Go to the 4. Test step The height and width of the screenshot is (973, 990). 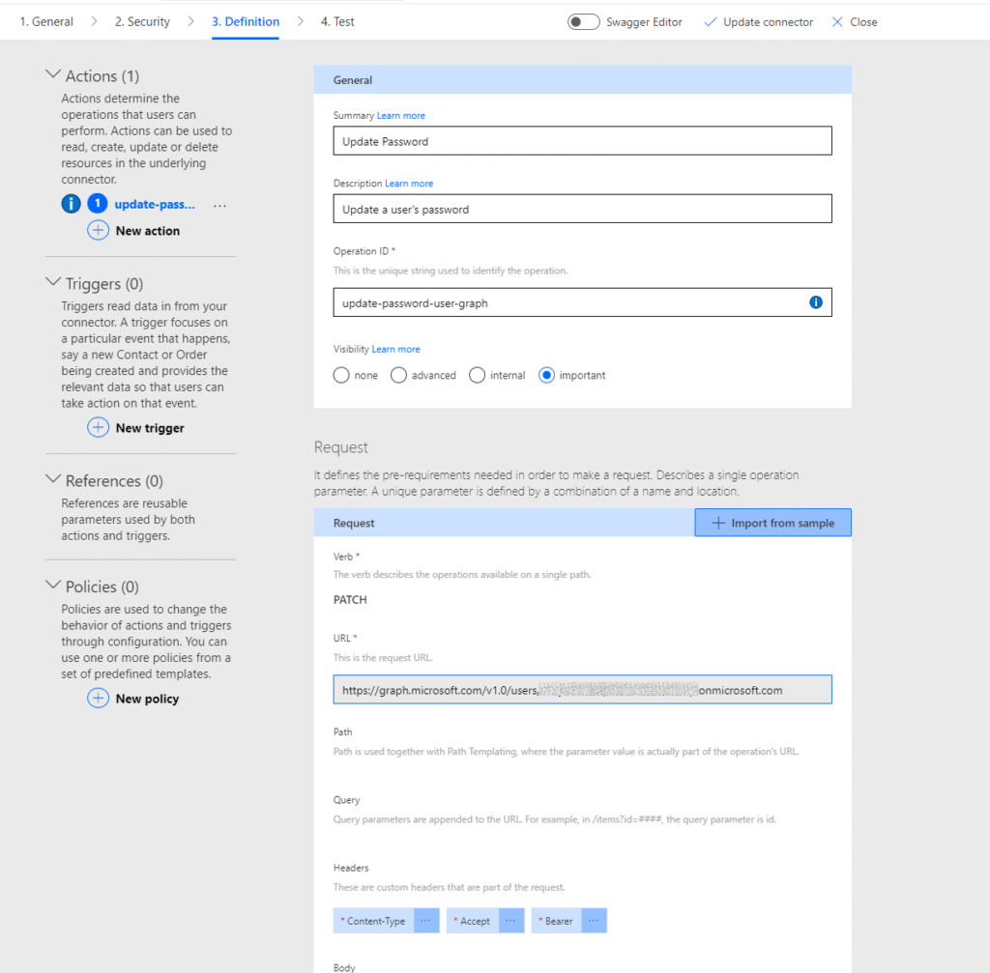337,21
